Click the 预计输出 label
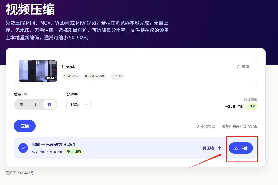Image resolution: width=278 pixels, height=185 pixels. click(x=250, y=99)
